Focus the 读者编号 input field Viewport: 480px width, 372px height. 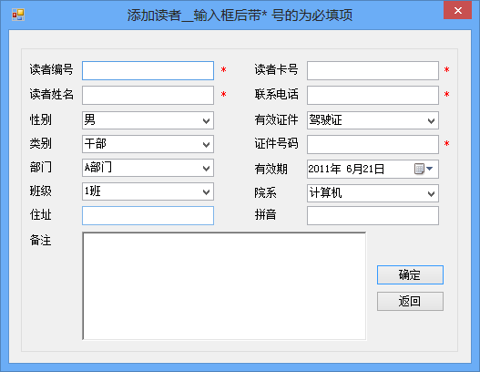coord(148,71)
